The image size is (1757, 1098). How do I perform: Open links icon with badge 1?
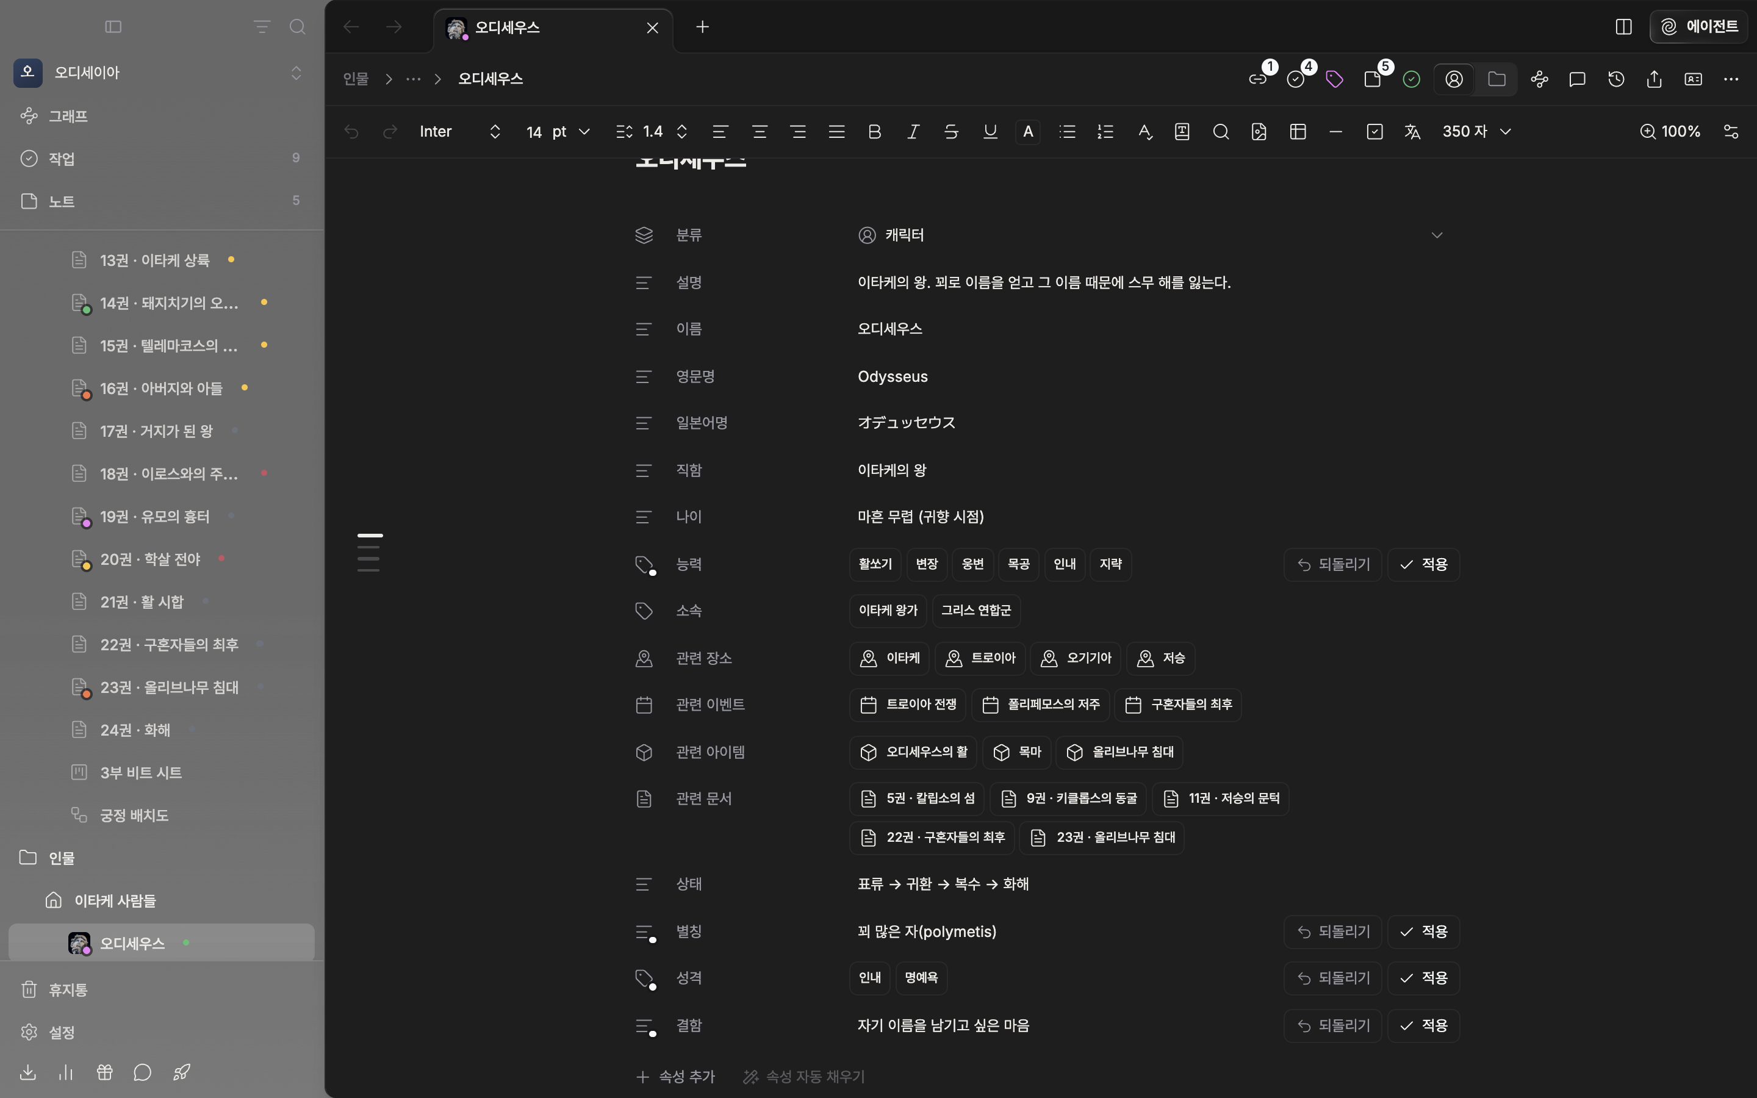(x=1258, y=79)
